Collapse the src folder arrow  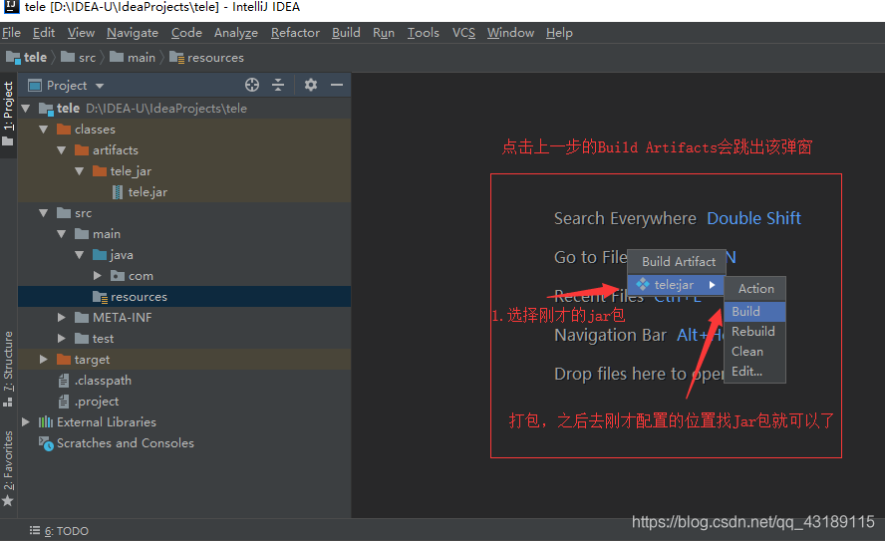[44, 213]
